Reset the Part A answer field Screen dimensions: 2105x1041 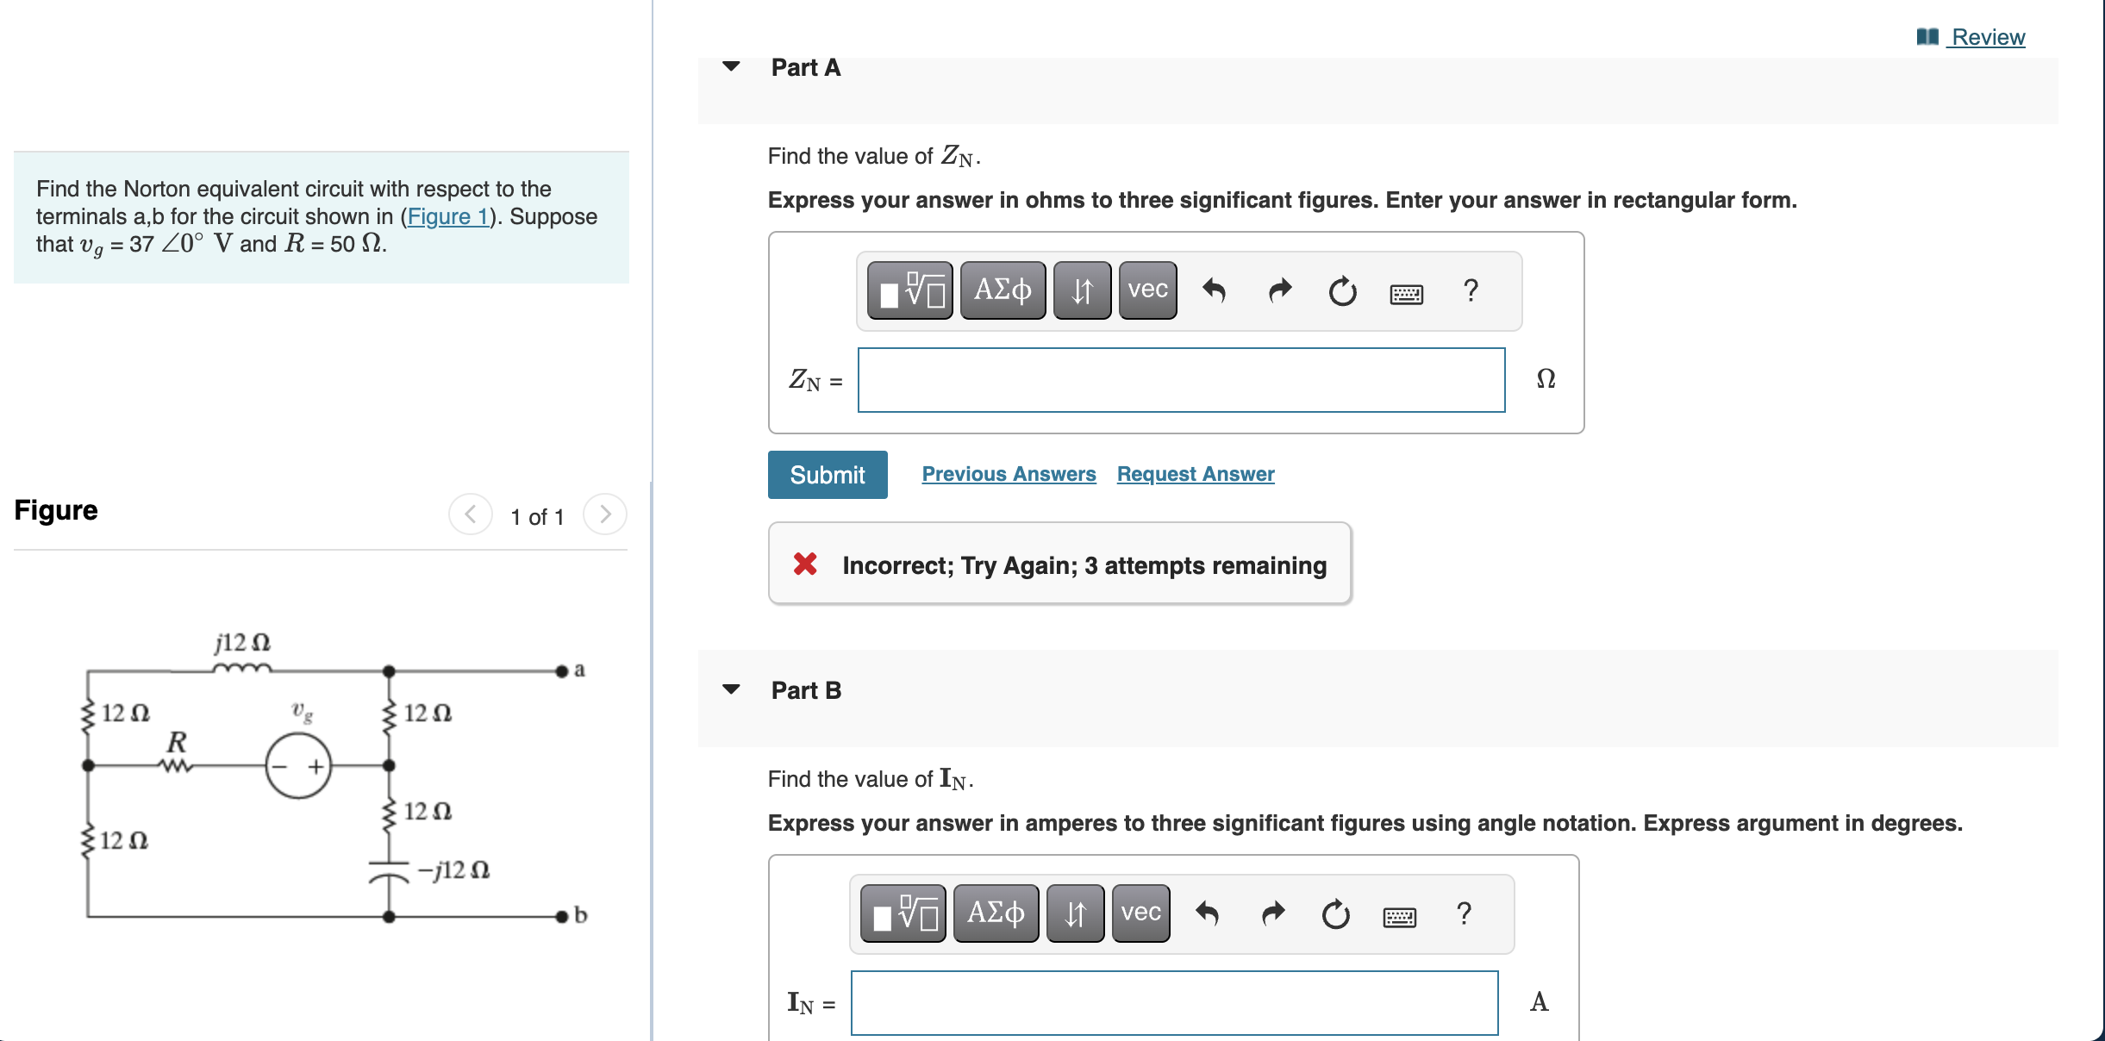tap(1342, 290)
